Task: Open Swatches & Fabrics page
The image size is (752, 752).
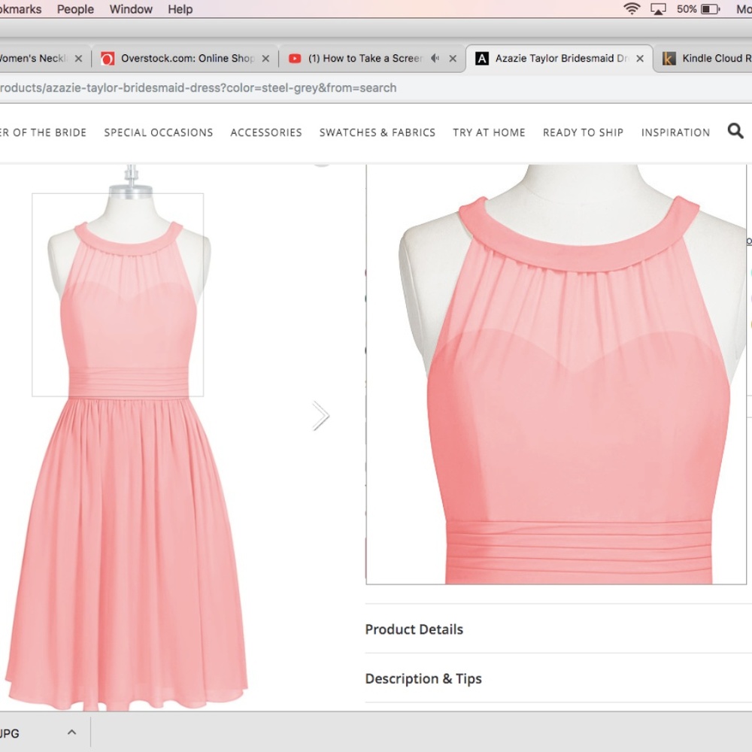Action: [378, 132]
